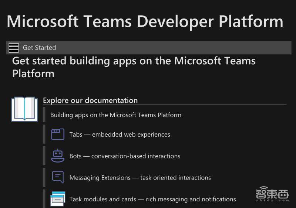Click the Task modules cards icon
The image size is (296, 208).
pos(58,199)
